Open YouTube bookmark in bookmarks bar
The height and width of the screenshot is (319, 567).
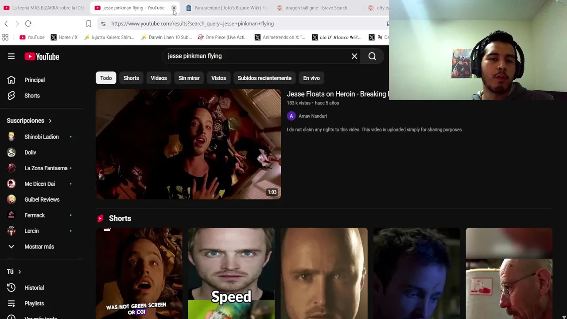tap(32, 37)
